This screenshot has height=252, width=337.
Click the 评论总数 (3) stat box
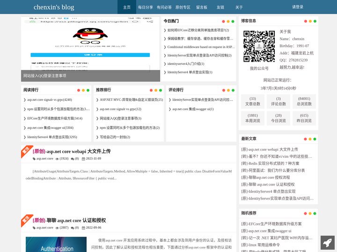(278, 101)
